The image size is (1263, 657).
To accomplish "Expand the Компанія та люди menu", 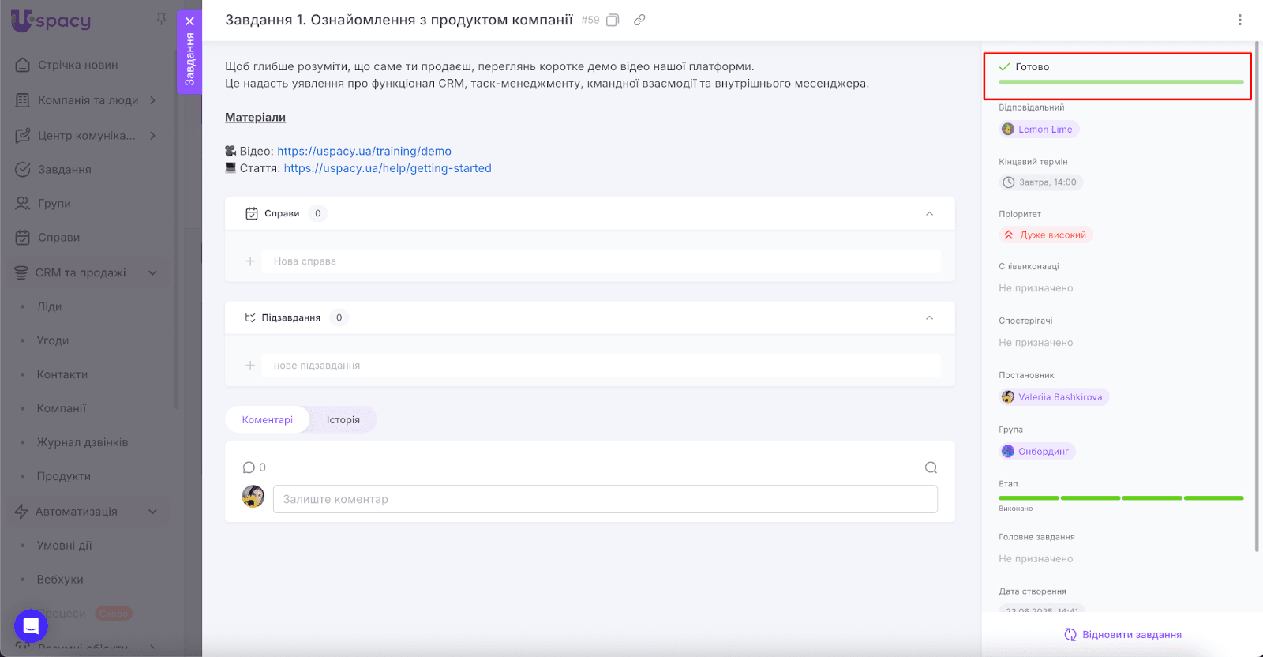I will click(x=152, y=100).
